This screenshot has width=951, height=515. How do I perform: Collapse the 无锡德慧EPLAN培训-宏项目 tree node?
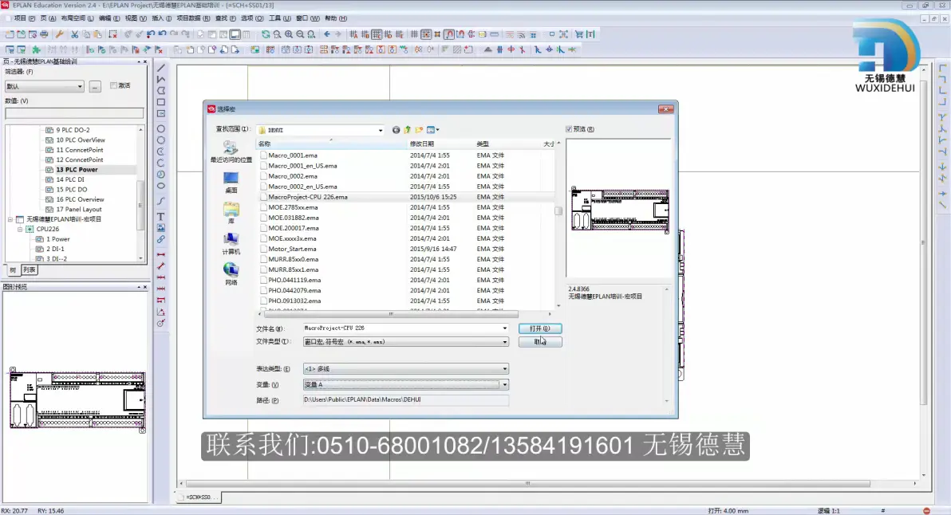(10, 219)
